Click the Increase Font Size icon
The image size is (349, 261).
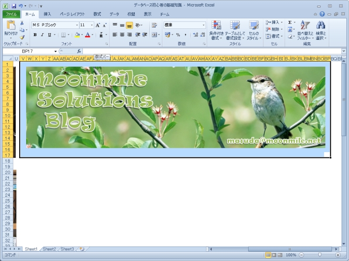[98, 25]
